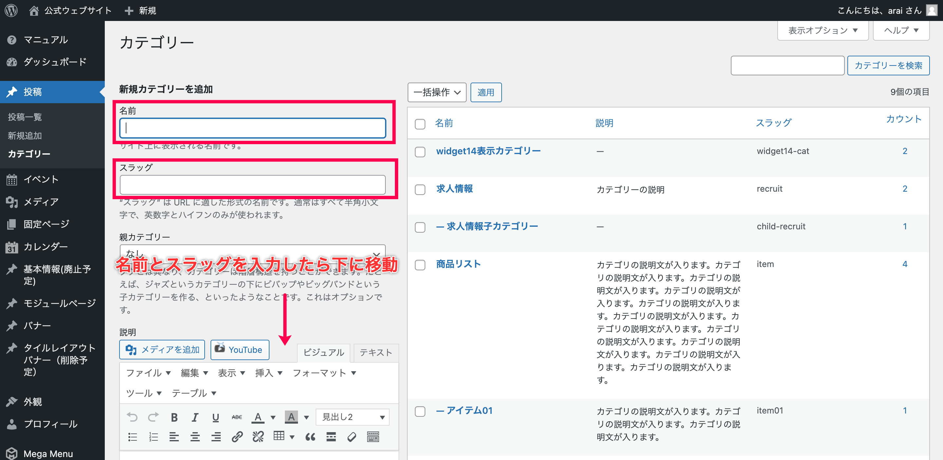The image size is (943, 460).
Task: Click the Italic formatting icon
Action: [x=195, y=417]
